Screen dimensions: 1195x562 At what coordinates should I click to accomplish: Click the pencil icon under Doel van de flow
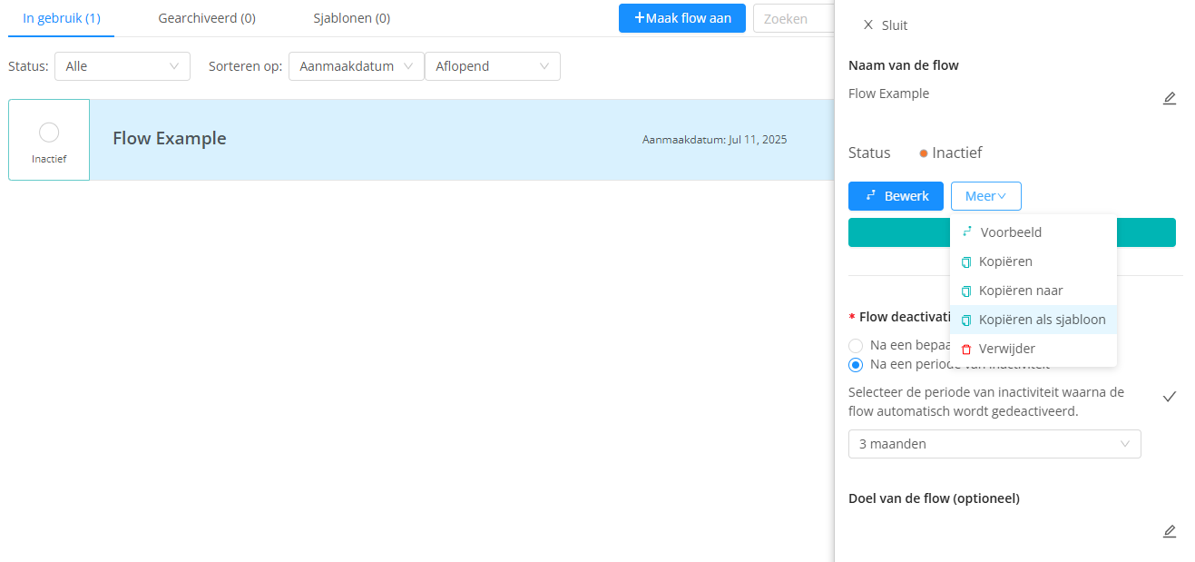click(x=1170, y=531)
